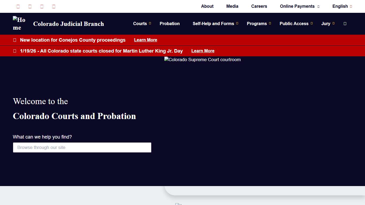The height and width of the screenshot is (205, 365).
Task: Open the Jury dropdown menu
Action: 328,23
